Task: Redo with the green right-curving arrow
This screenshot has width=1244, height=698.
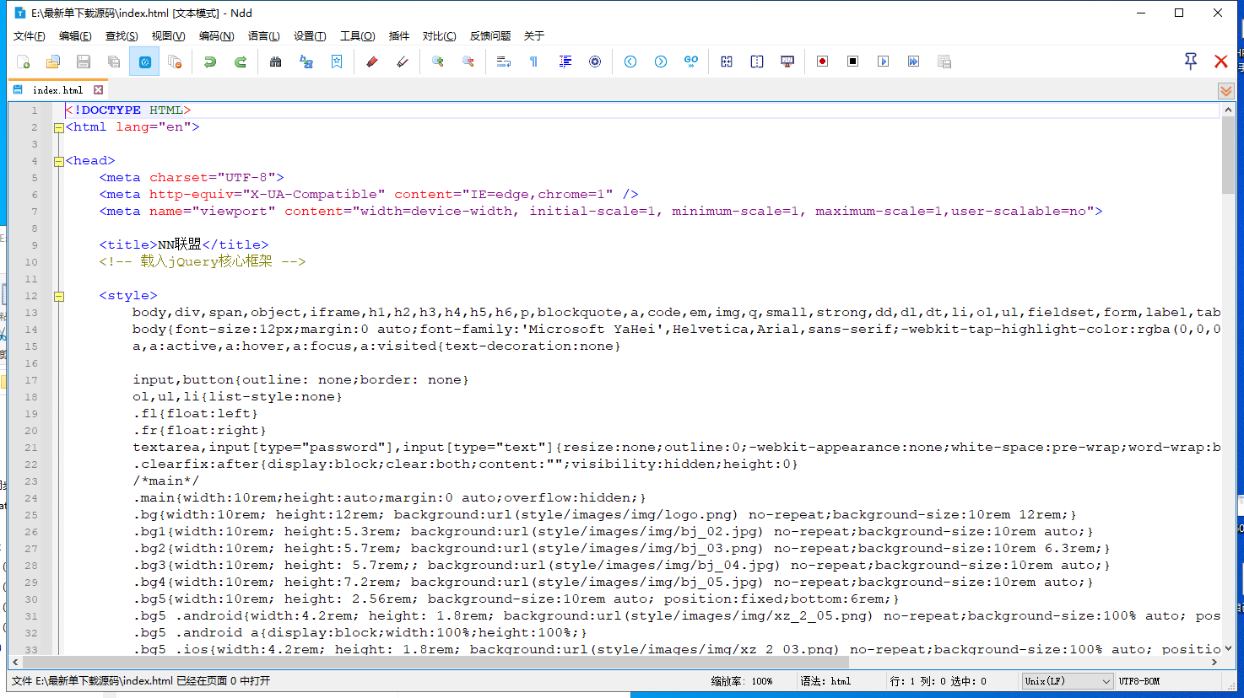Action: [x=241, y=62]
